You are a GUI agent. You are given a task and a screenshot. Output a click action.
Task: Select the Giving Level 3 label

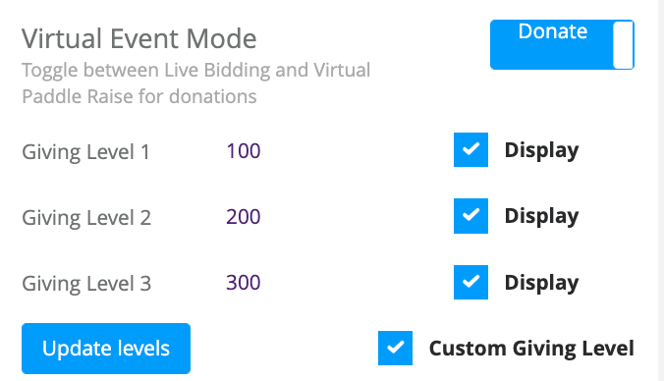point(86,284)
